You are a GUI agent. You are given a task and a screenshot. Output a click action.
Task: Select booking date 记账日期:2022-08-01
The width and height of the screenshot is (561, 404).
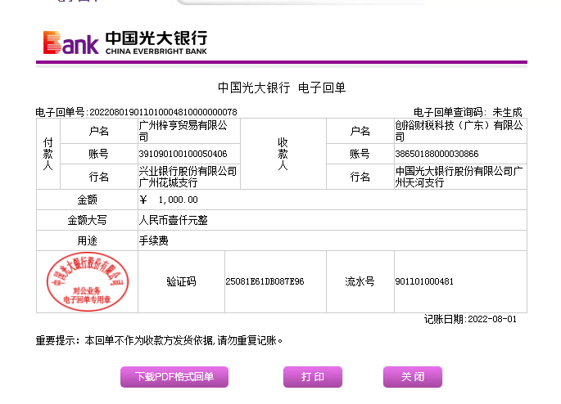tap(470, 319)
